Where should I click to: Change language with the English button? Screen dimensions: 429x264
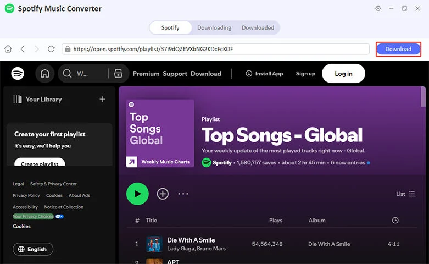point(33,249)
